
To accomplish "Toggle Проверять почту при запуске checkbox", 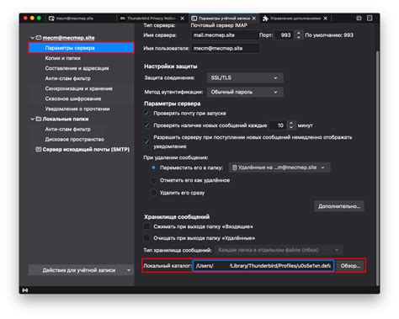I will pos(146,114).
